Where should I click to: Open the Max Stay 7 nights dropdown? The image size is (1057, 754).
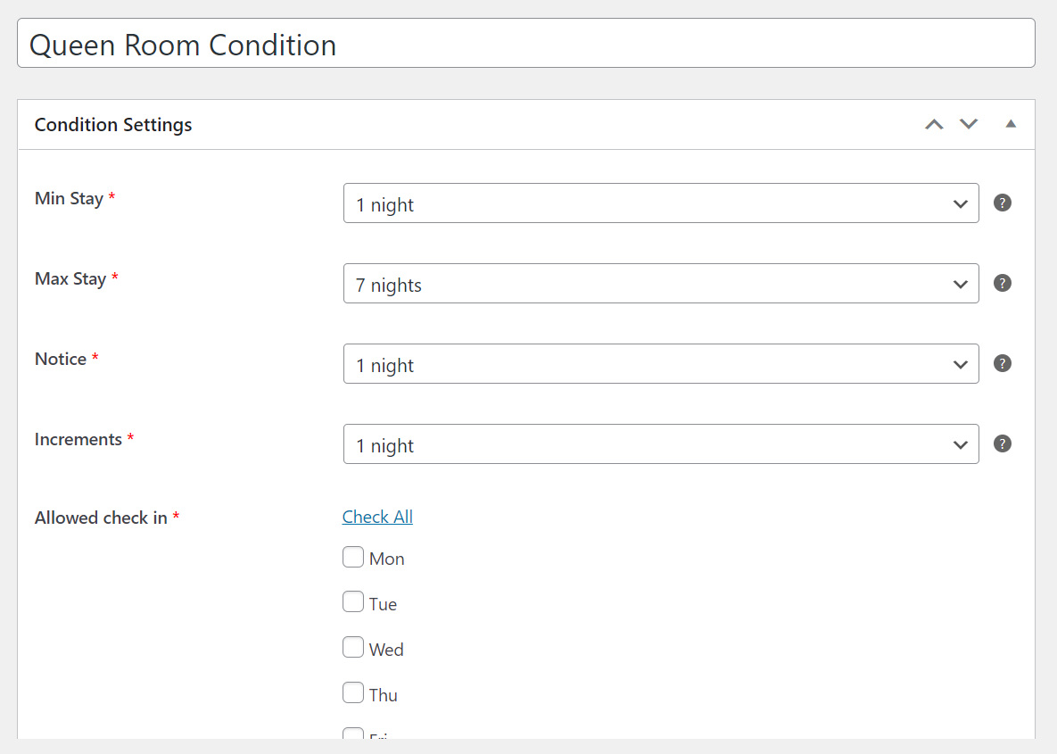(x=661, y=283)
